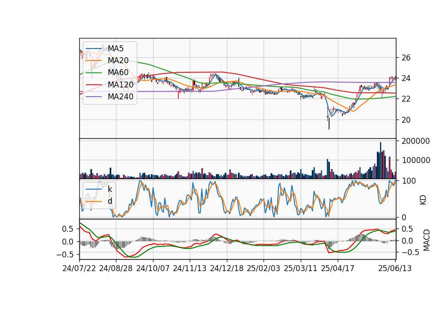
Task: Click the d legend label in KD panel
Action: click(x=110, y=201)
